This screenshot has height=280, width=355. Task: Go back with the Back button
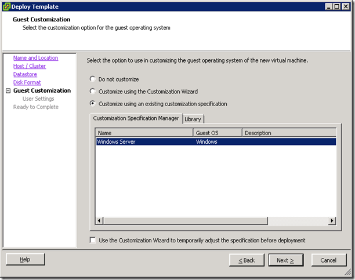coord(247,260)
